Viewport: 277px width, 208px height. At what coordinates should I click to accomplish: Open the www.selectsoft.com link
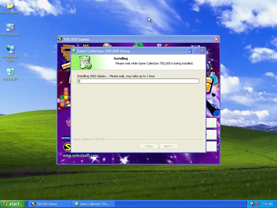coord(80,155)
